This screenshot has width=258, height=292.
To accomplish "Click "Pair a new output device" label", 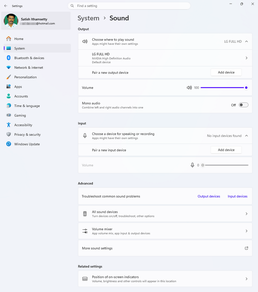I will (110, 73).
